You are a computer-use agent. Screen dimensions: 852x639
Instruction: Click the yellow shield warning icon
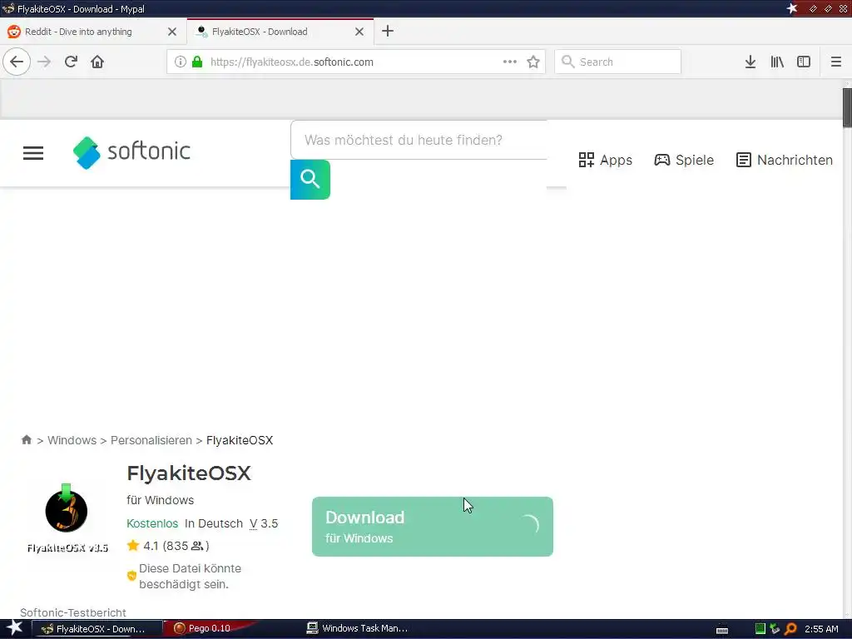(131, 576)
